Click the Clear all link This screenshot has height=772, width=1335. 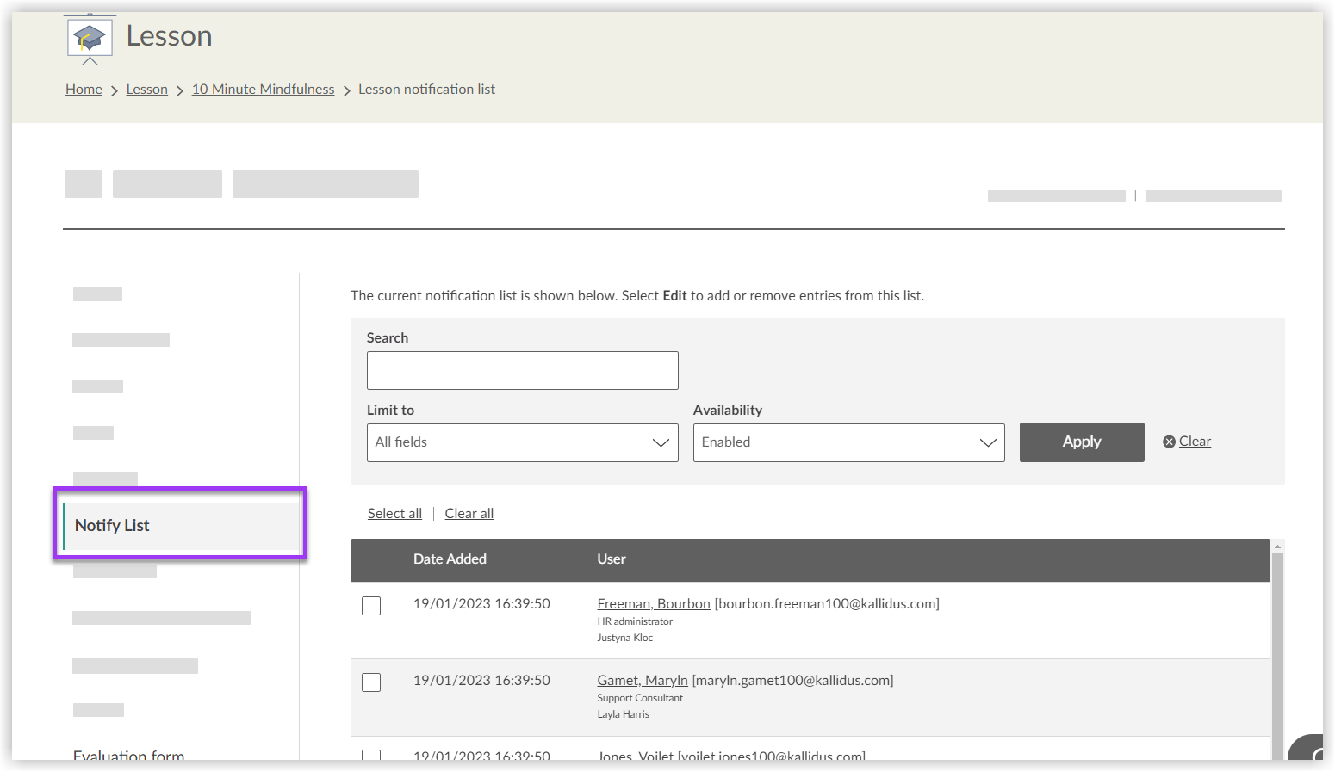[469, 514]
